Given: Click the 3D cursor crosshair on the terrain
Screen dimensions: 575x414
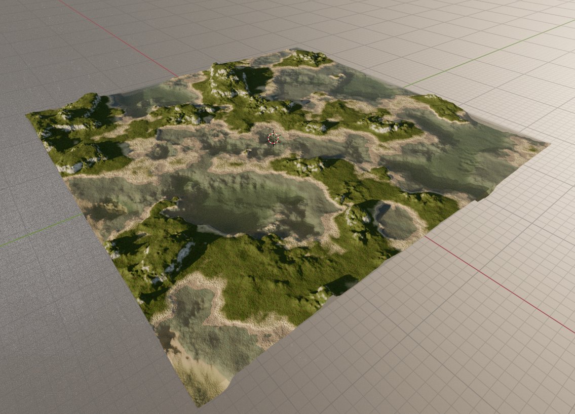Looking at the screenshot, I should [273, 138].
